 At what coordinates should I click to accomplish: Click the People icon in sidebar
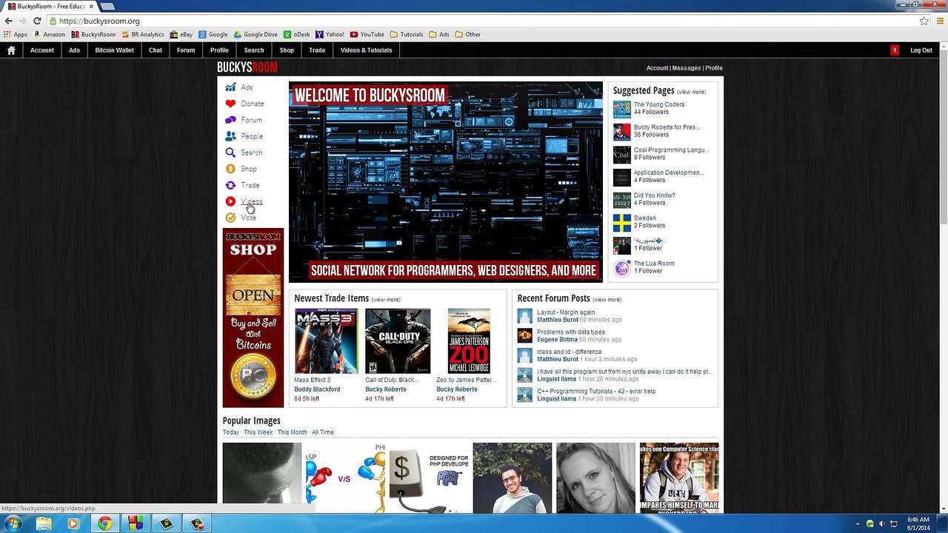click(x=230, y=136)
